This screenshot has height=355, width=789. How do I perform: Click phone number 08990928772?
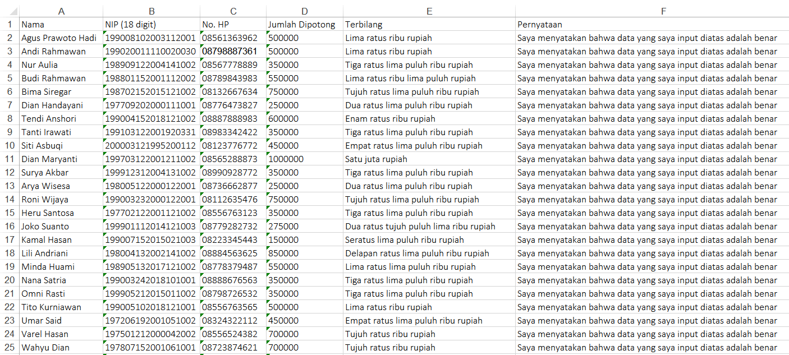pos(233,173)
